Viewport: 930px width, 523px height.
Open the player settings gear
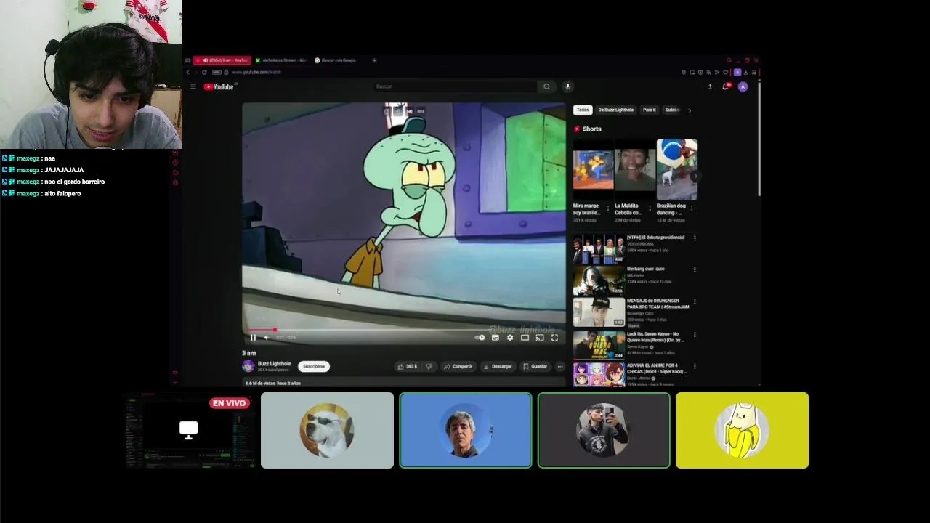click(510, 337)
